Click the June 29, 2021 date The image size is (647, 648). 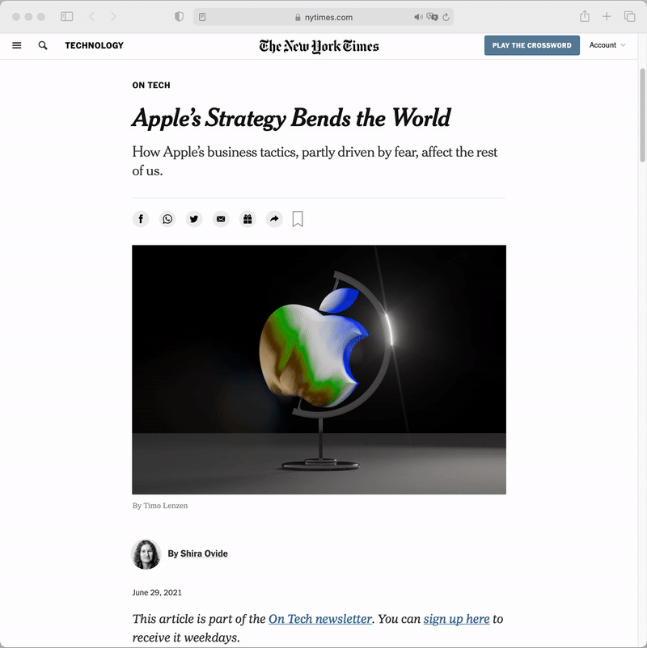[x=157, y=592]
